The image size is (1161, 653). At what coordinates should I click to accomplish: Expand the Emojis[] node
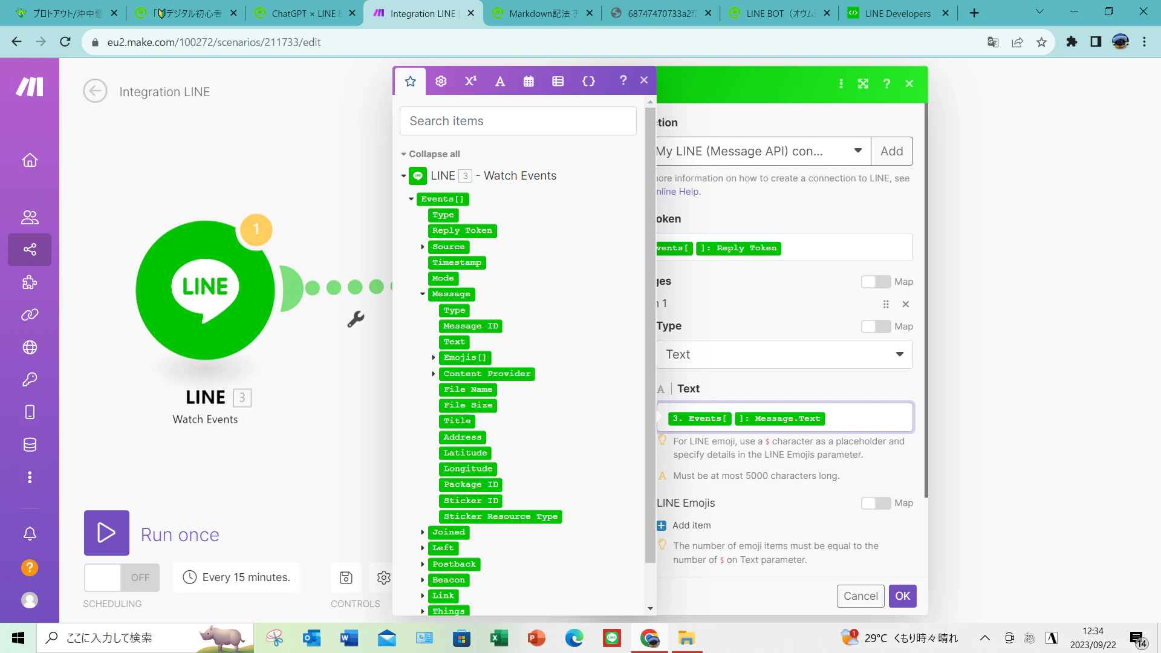434,357
